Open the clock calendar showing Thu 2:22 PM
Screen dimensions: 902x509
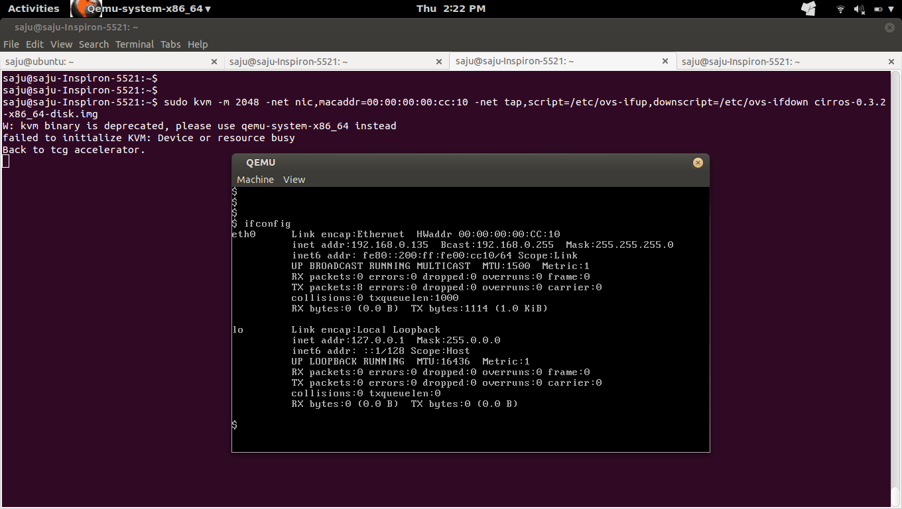point(451,9)
